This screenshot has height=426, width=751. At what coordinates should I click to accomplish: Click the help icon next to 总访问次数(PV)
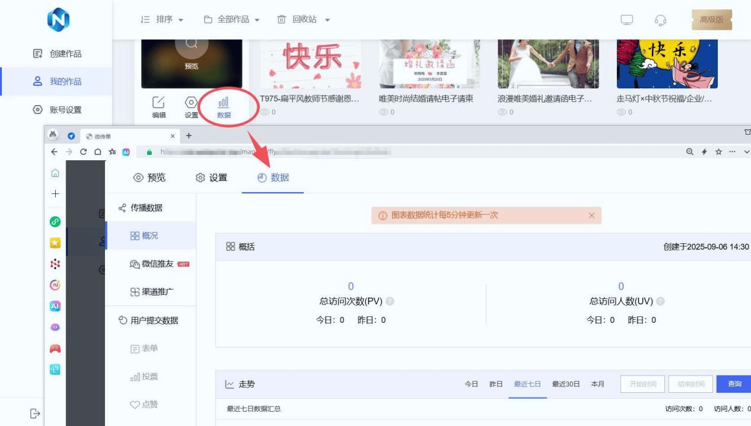(x=390, y=301)
